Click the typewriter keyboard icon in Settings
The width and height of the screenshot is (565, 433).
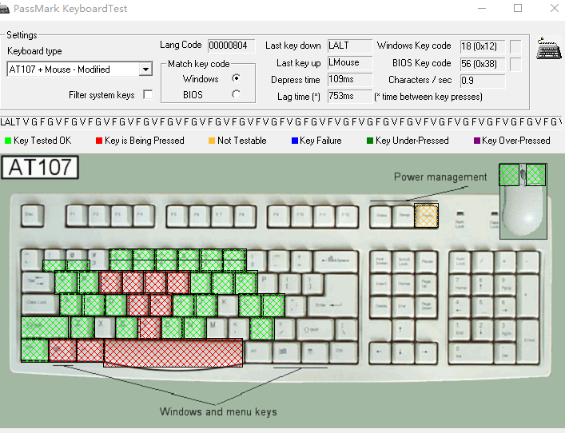pyautogui.click(x=548, y=49)
